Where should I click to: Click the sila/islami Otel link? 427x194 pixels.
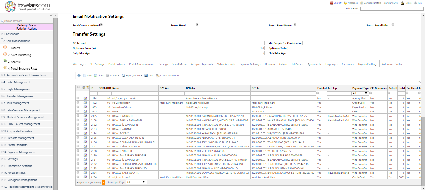click(x=391, y=3)
